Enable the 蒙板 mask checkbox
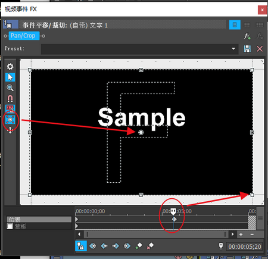Image resolution: width=268 pixels, height=259 pixels. point(10,226)
